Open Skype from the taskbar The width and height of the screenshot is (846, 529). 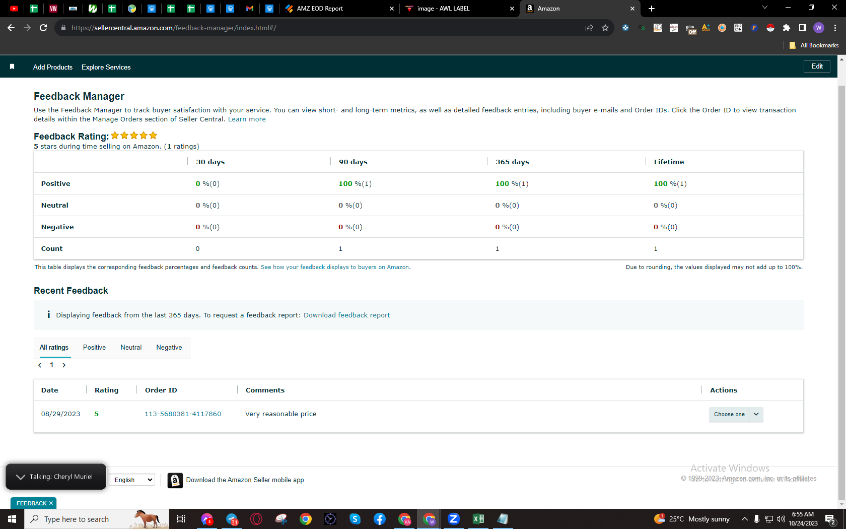[355, 519]
